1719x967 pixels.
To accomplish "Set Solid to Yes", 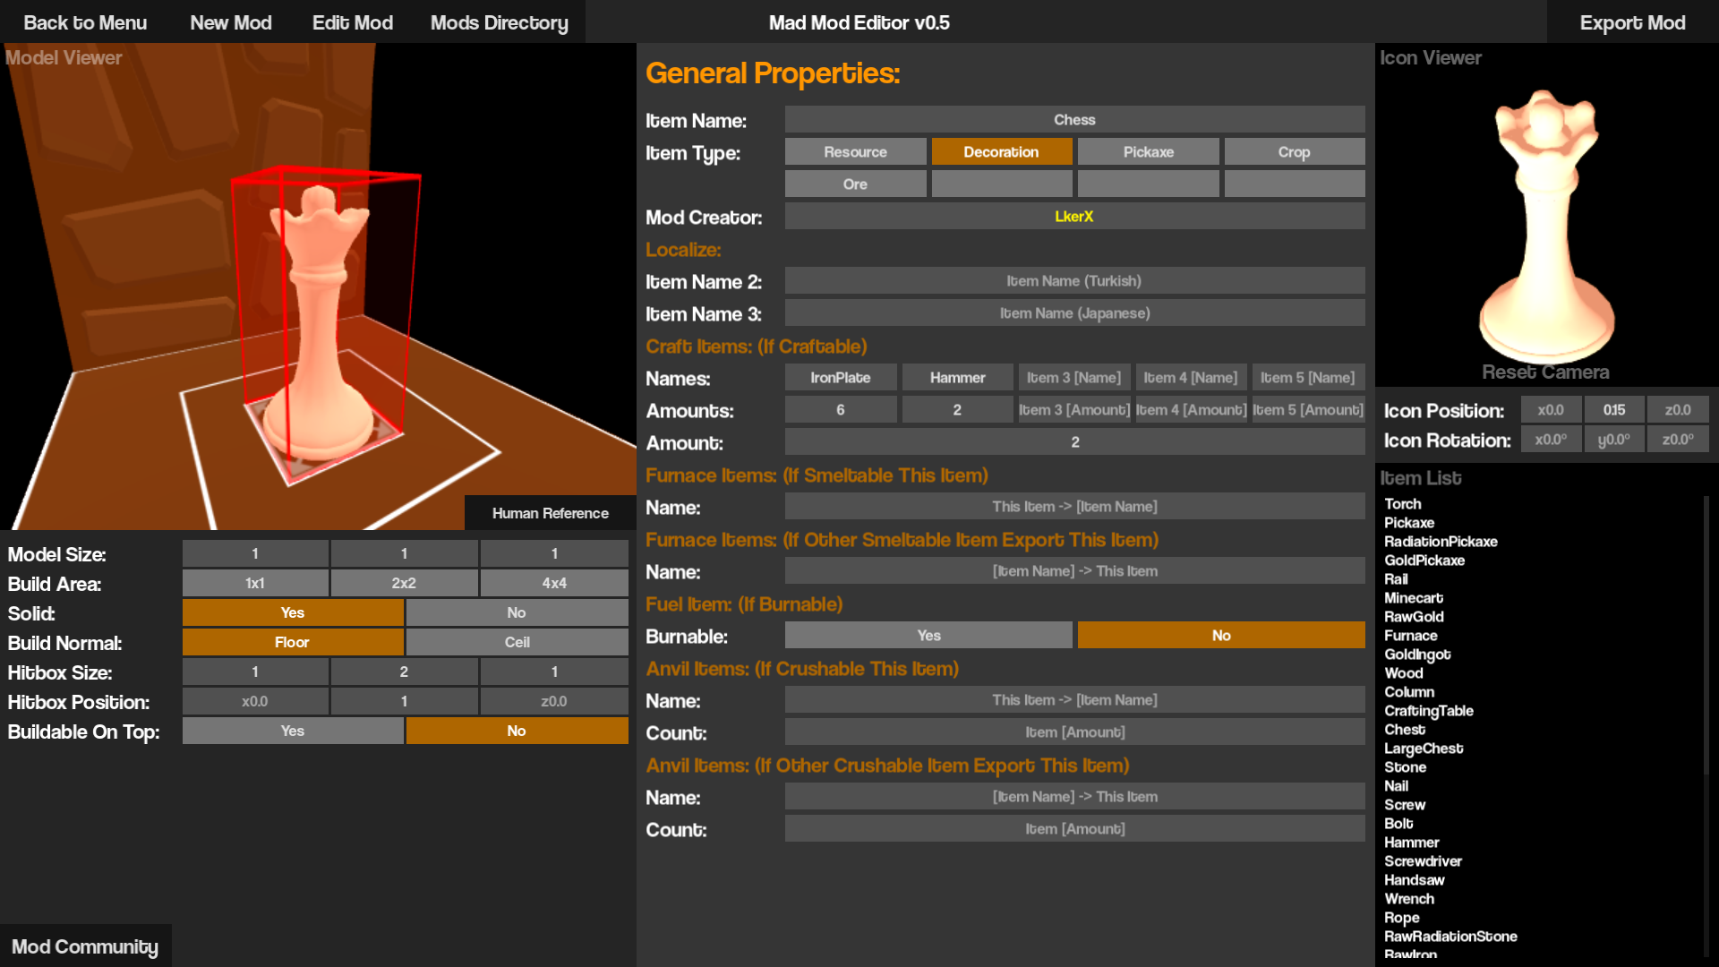I will pyautogui.click(x=293, y=612).
